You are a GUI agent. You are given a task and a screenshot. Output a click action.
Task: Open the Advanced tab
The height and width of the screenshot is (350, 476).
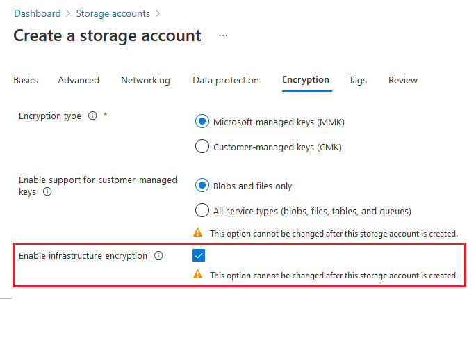(79, 81)
